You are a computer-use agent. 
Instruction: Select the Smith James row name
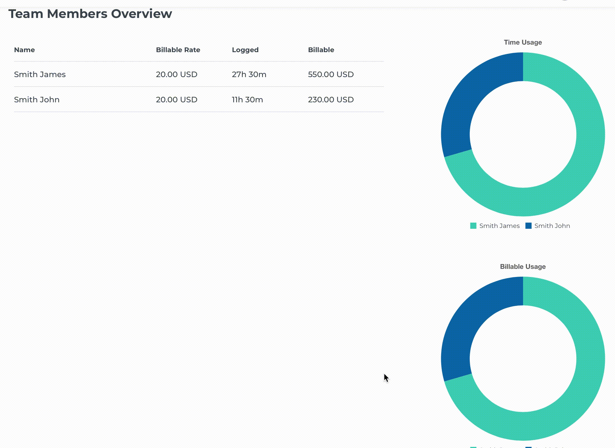(x=40, y=74)
